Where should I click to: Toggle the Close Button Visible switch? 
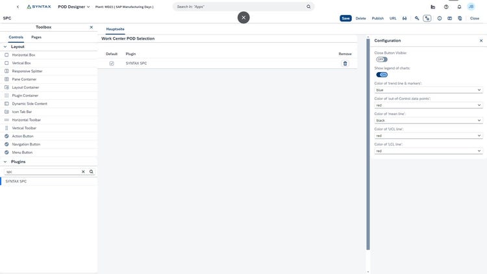click(382, 59)
